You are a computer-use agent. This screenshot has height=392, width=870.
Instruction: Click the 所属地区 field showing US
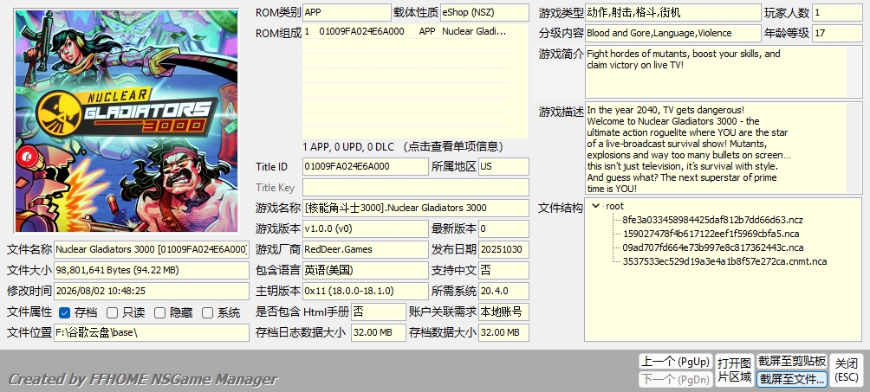click(x=503, y=166)
